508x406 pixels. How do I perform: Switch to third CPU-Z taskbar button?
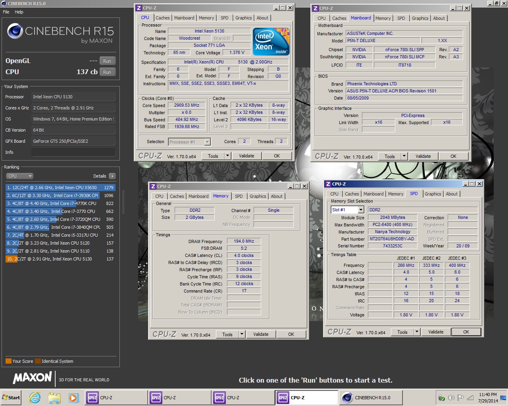242,398
